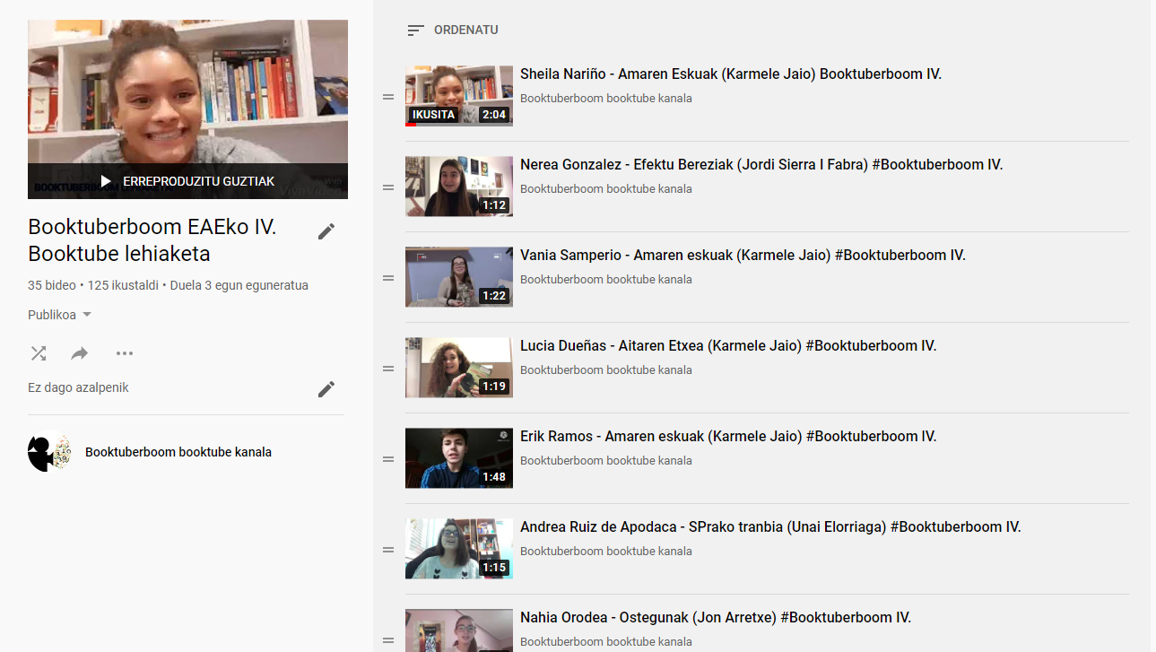Click channel name under Erik Ramos video
The width and height of the screenshot is (1156, 652).
coord(606,461)
